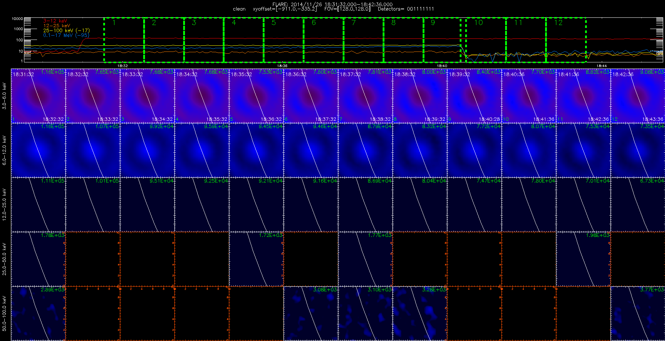Click the '9.92E+04' peak value

(x=161, y=127)
